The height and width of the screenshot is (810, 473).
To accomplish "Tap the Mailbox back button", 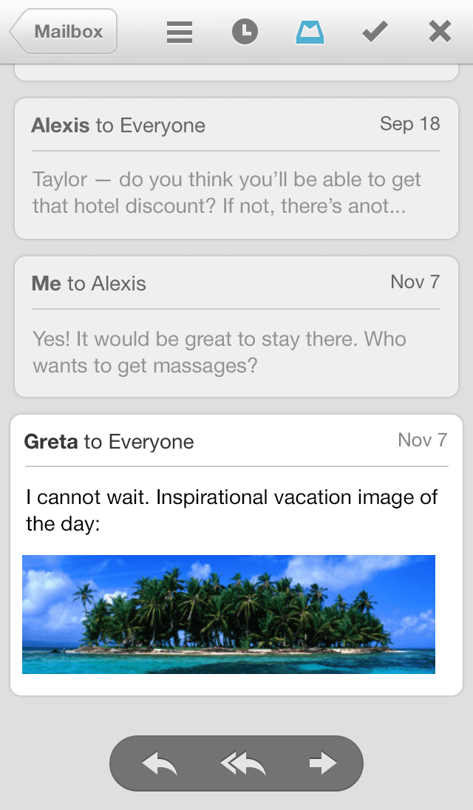I will coord(65,32).
